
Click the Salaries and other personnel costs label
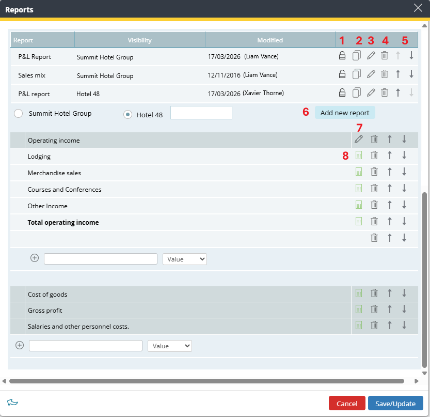tap(78, 327)
